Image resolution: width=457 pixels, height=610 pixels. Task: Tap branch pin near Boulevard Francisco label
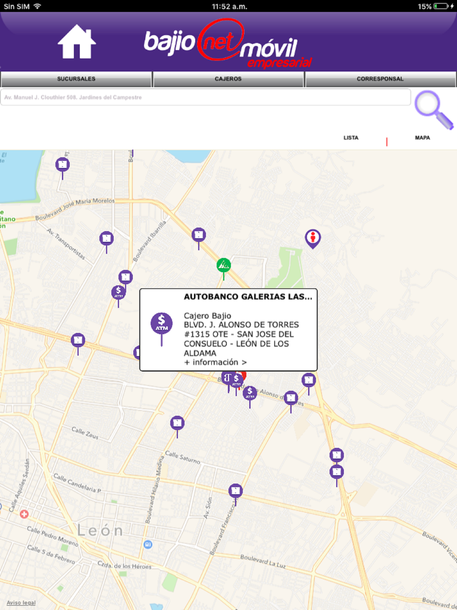tap(235, 491)
